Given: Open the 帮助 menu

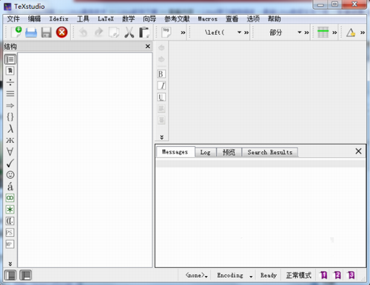Looking at the screenshot, I should click(274, 19).
